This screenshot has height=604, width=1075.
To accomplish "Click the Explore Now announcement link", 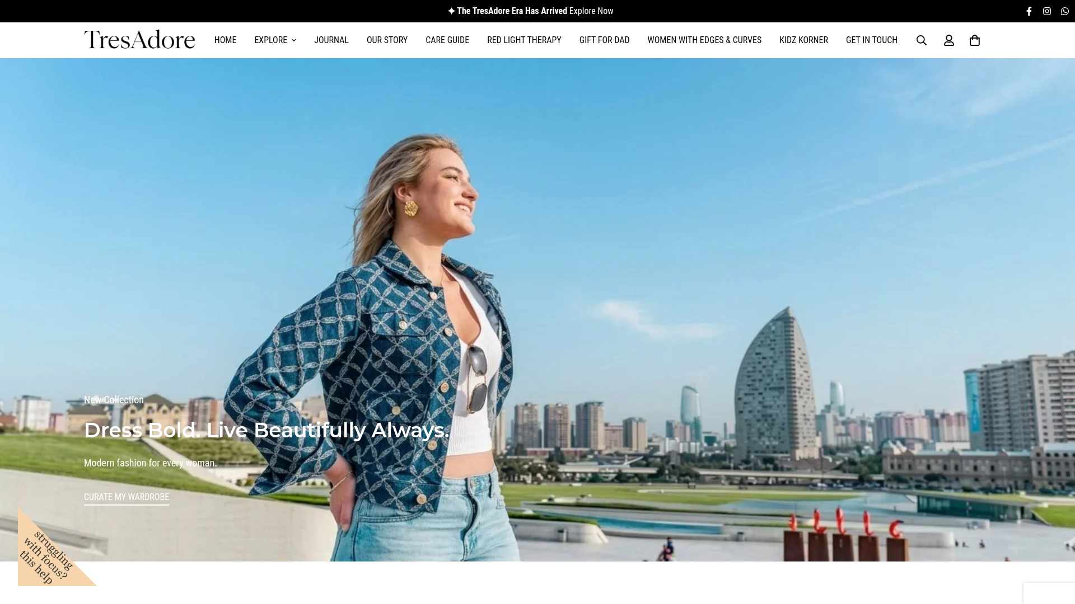I will (x=591, y=11).
